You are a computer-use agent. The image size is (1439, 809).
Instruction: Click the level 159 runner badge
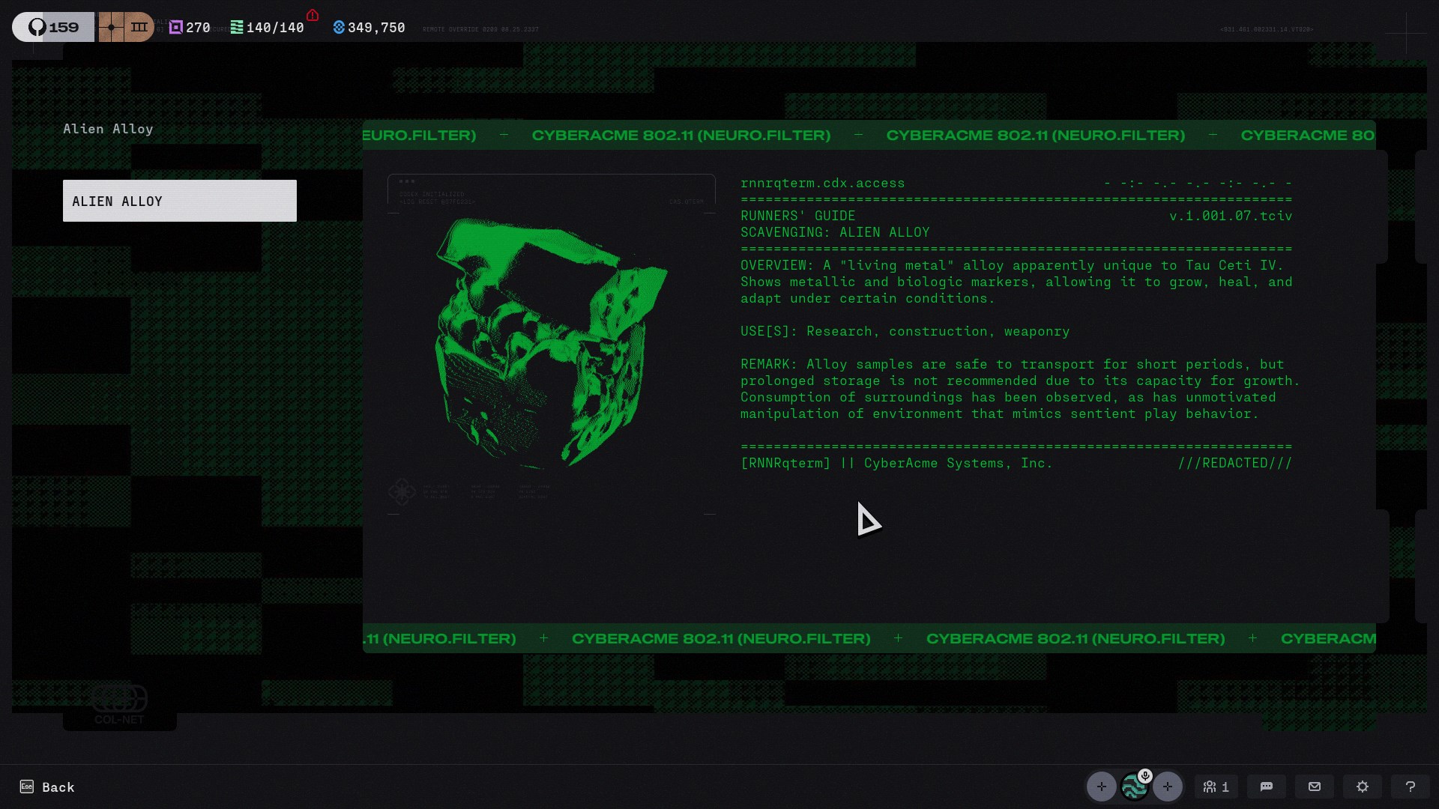click(53, 27)
